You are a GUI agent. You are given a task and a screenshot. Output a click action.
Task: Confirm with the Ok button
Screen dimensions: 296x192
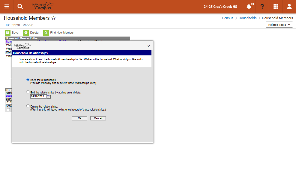coord(79,118)
